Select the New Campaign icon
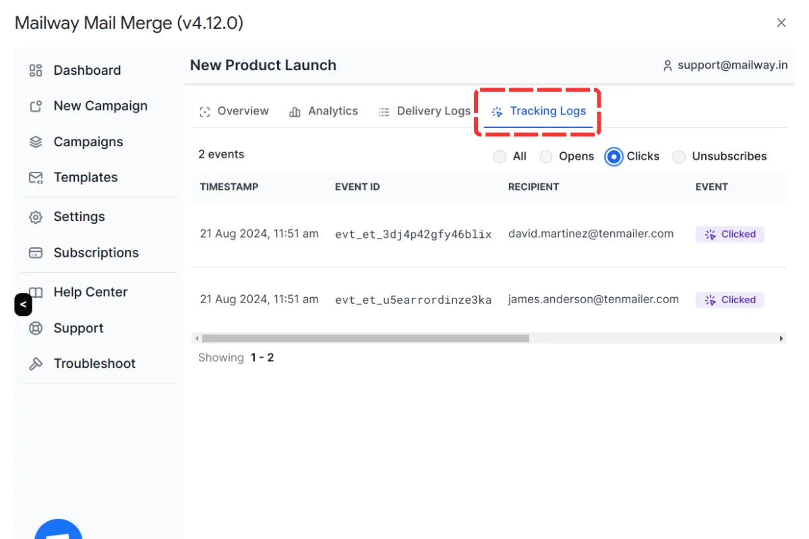This screenshot has height=539, width=809. [x=35, y=106]
